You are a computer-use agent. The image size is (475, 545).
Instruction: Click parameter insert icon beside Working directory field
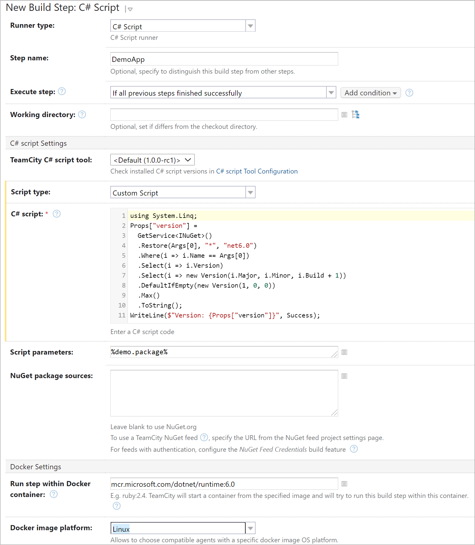(x=344, y=115)
